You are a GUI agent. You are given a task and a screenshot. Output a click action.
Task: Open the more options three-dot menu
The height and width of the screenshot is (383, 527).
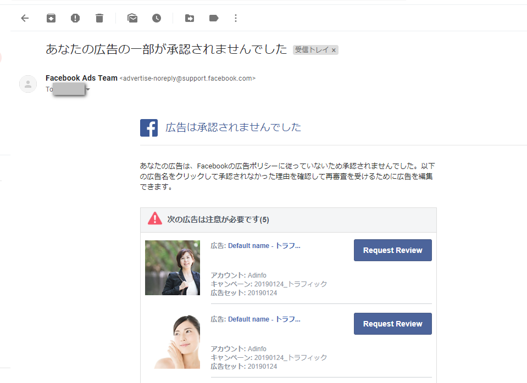236,18
